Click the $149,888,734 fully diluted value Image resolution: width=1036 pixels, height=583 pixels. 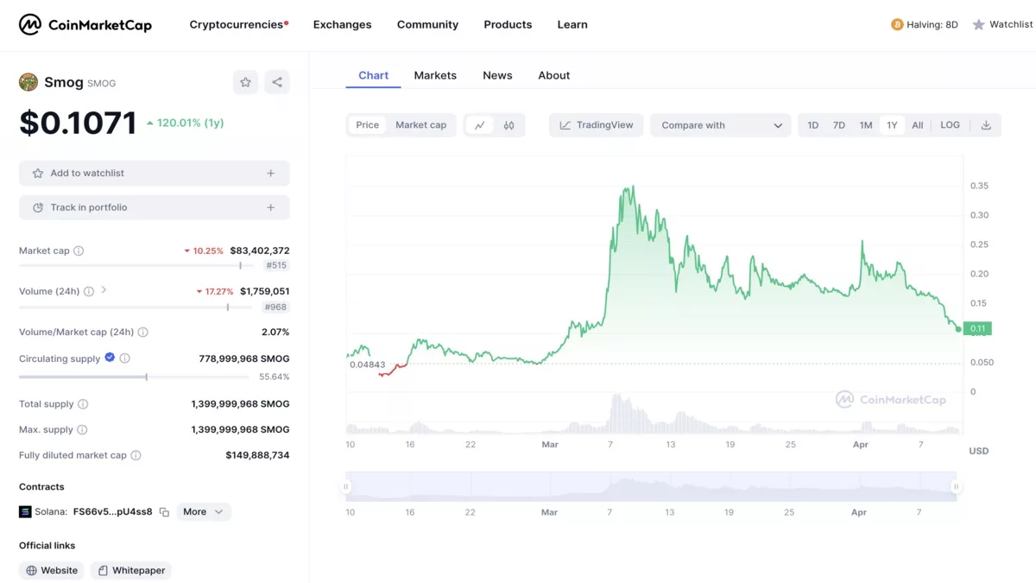(257, 455)
